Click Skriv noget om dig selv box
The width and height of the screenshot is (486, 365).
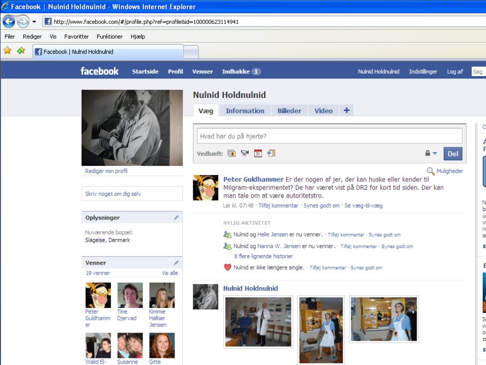132,194
